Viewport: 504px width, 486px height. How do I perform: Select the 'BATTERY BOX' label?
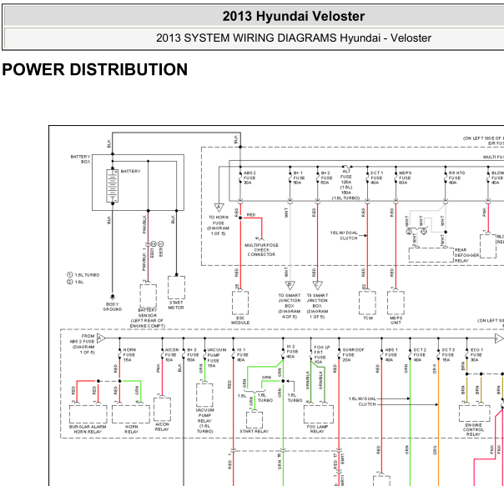(81, 159)
